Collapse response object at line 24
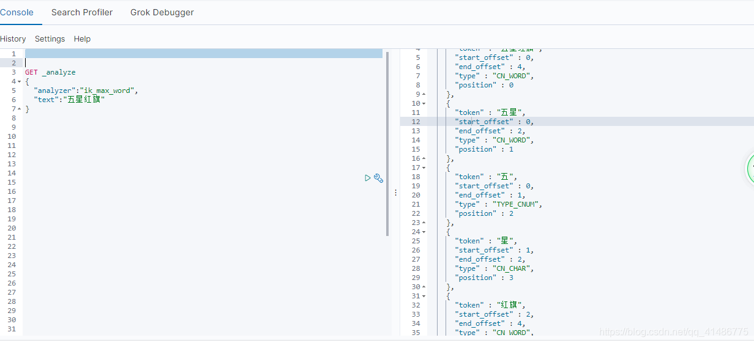Viewport: 754px width, 343px height. click(424, 232)
